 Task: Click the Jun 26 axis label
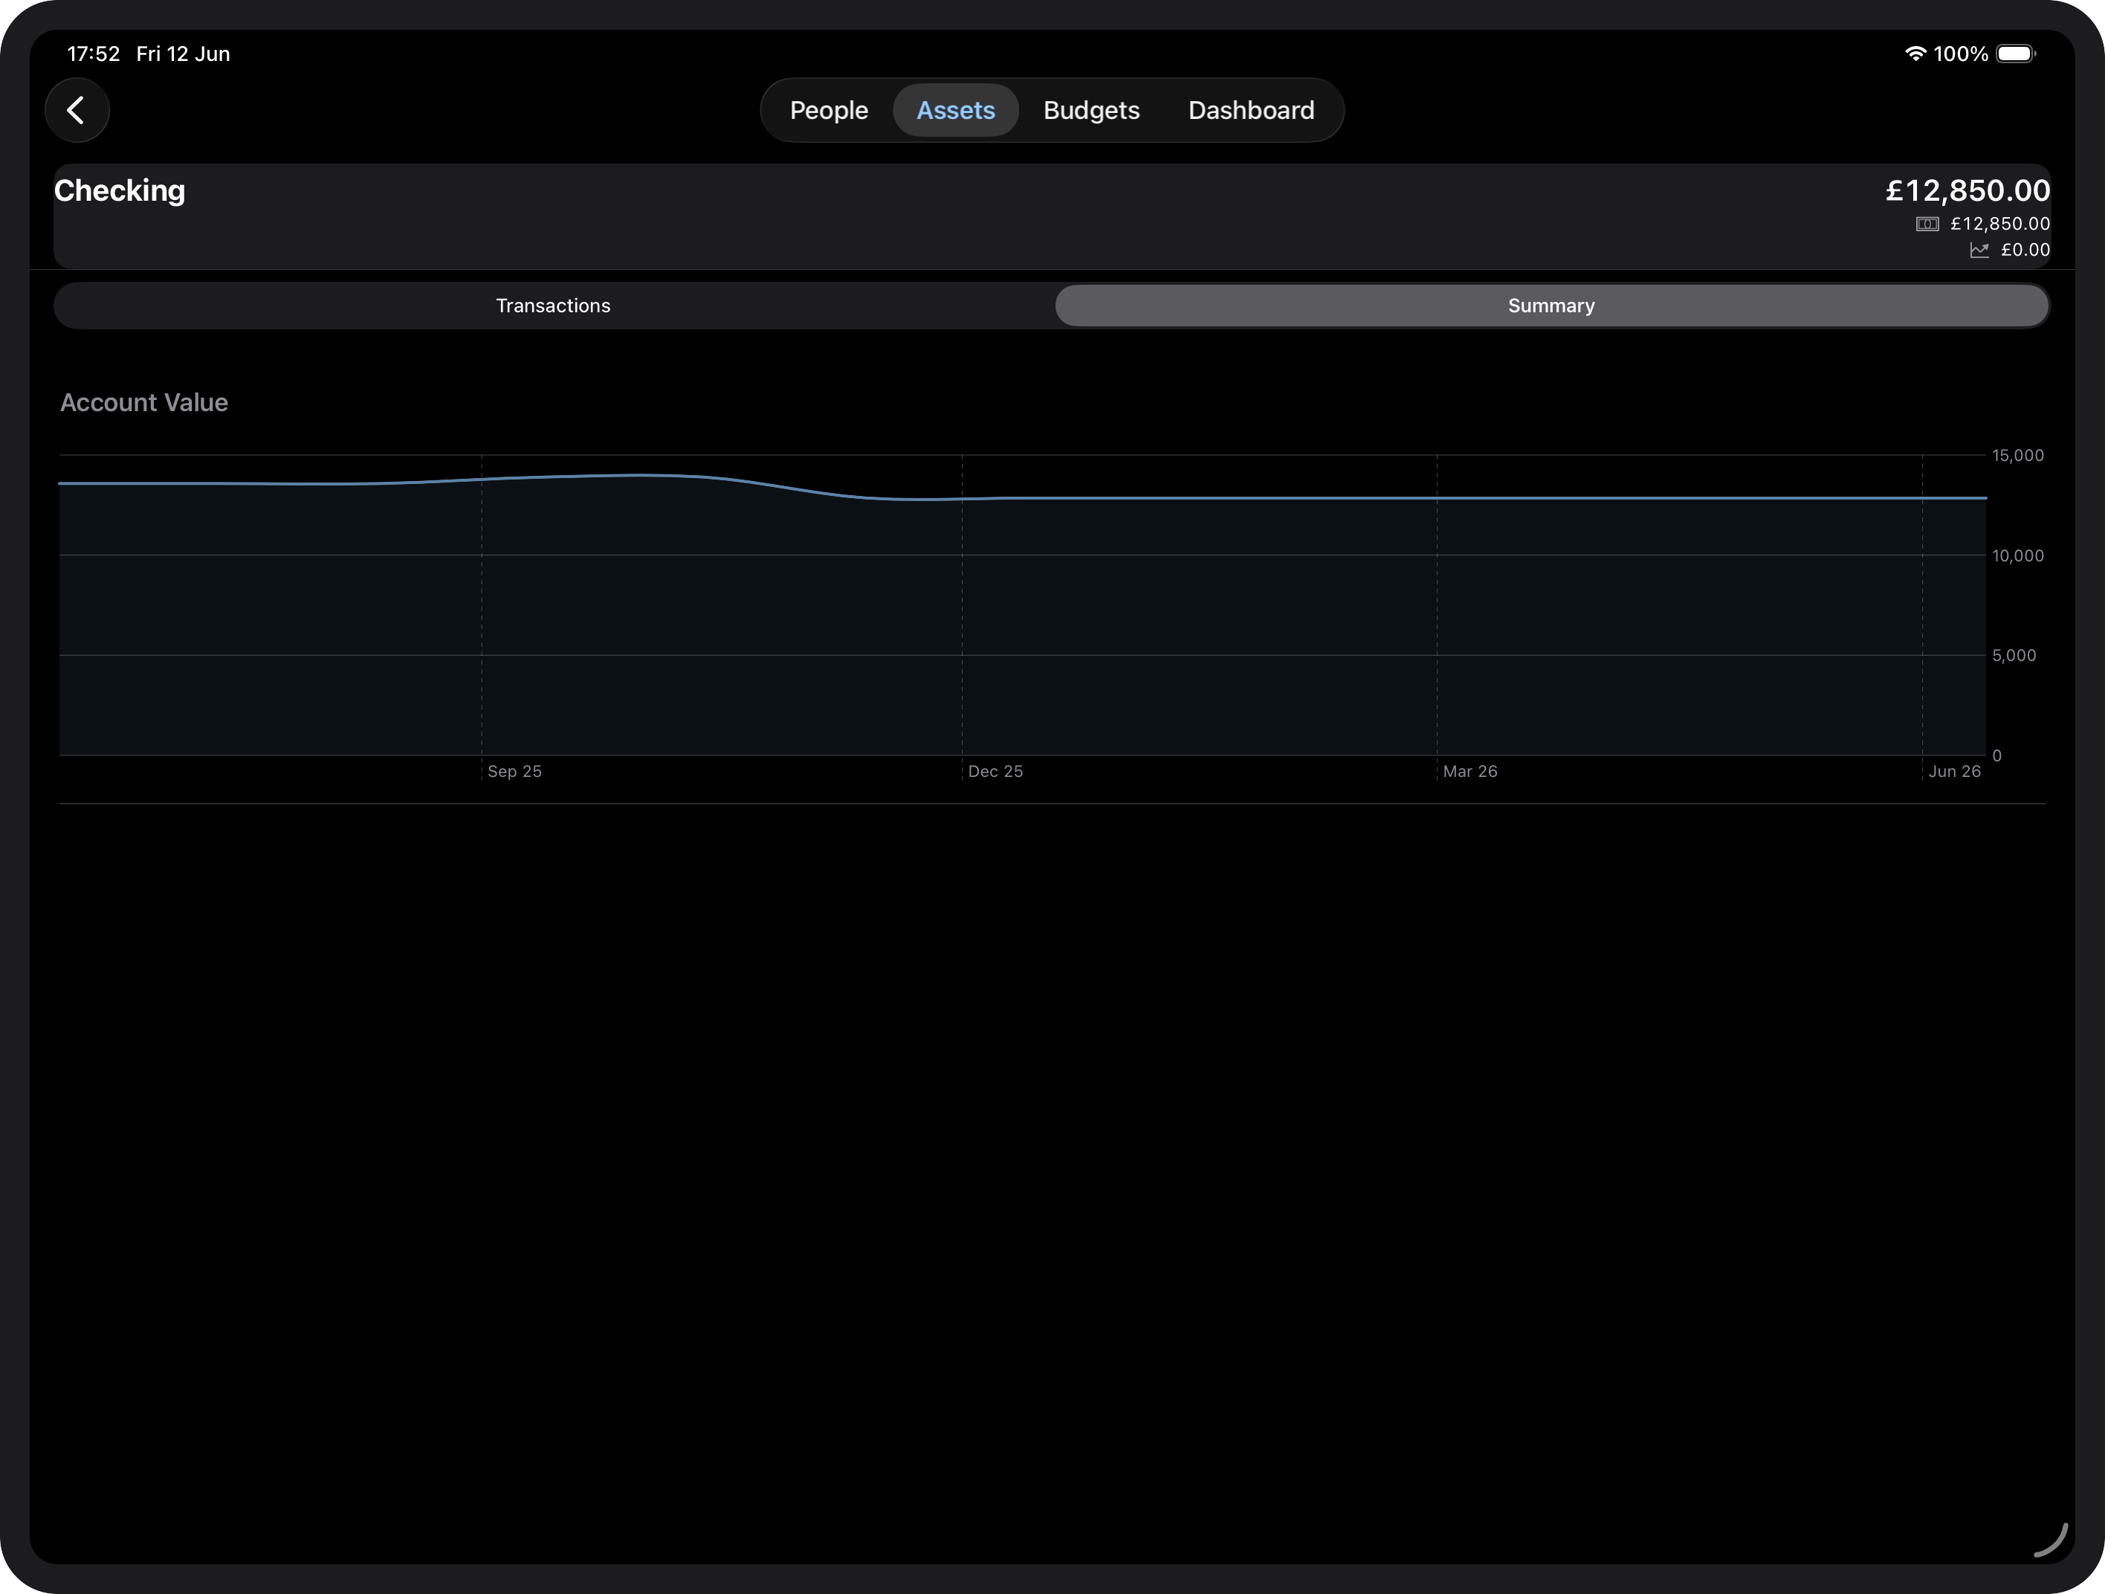tap(1955, 772)
